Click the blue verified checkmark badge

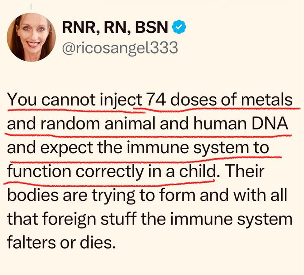coord(179,28)
